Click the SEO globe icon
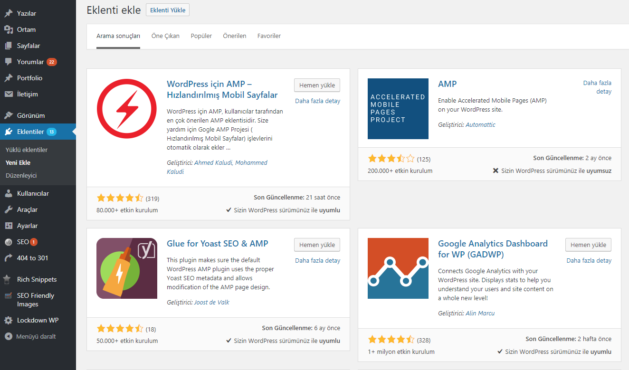 click(x=9, y=242)
